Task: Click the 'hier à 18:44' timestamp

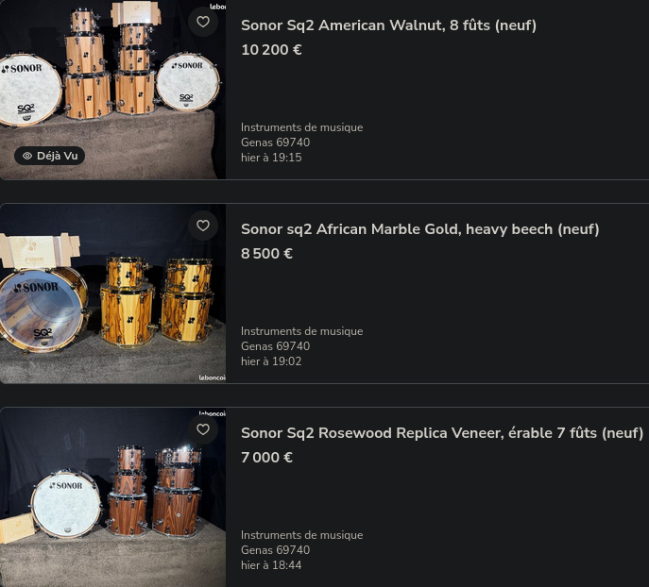Action: pyautogui.click(x=271, y=565)
